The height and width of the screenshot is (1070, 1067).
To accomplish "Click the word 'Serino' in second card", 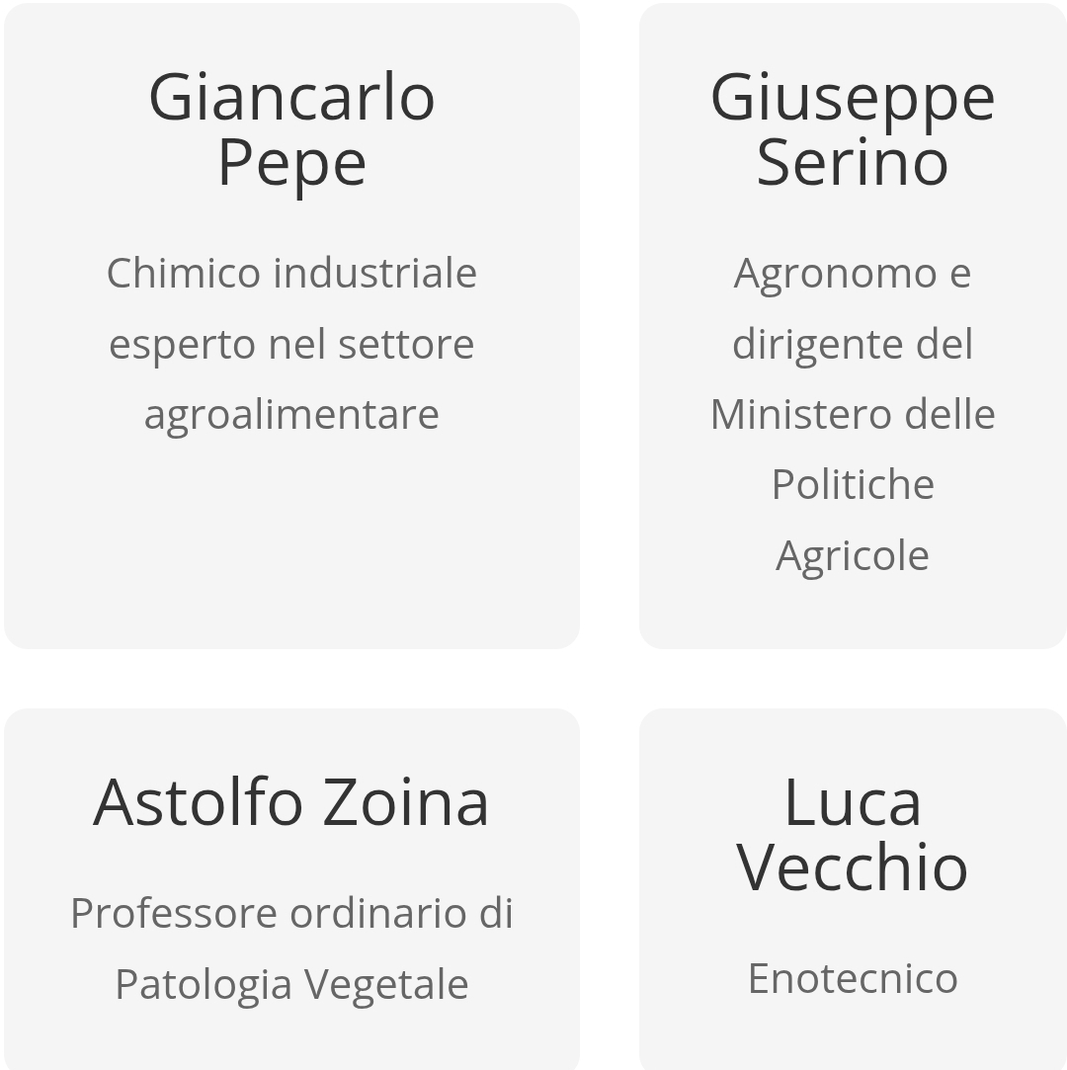I will coord(853,162).
